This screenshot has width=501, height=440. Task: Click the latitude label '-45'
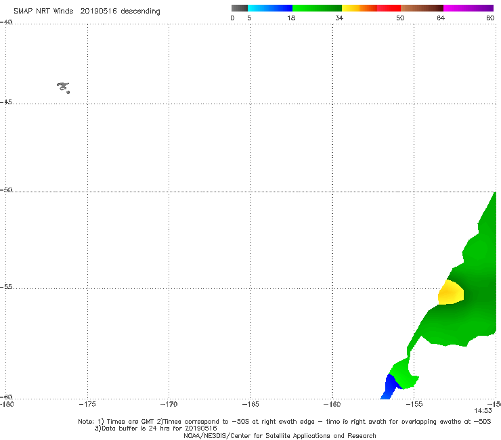tap(6, 102)
